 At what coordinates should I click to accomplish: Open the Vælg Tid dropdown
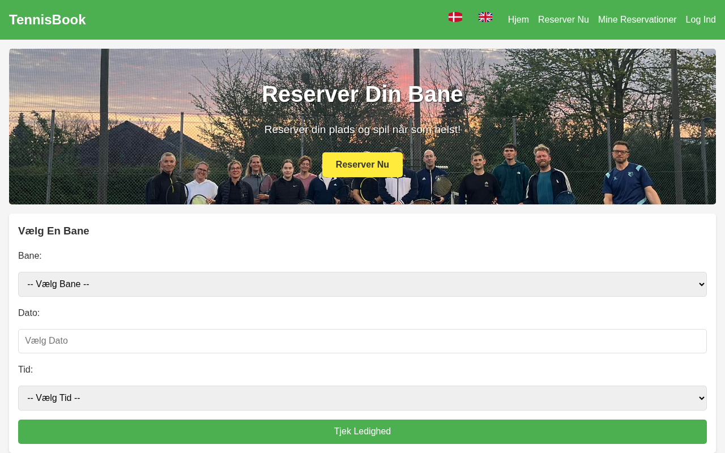pos(362,398)
